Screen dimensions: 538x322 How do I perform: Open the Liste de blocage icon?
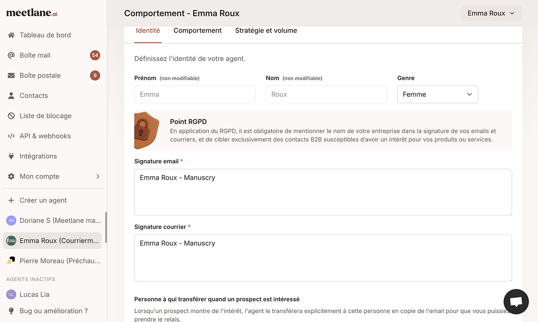[11, 115]
